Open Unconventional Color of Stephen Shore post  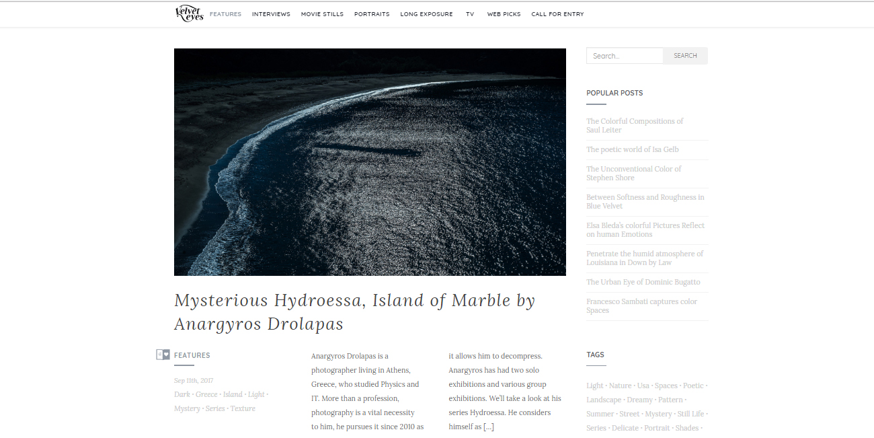pos(633,174)
